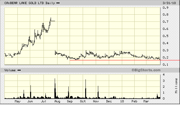The width and height of the screenshot is (180, 126).
Task: Click the BigCharts.com credit text
Action: (146, 70)
